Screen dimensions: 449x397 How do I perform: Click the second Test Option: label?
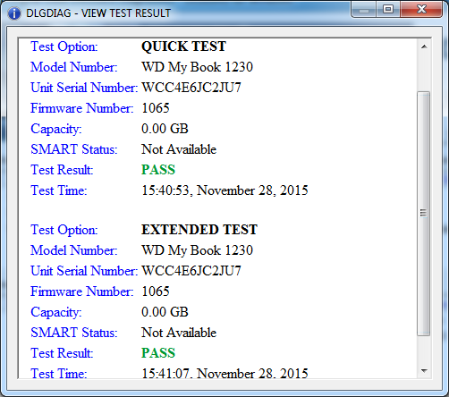pyautogui.click(x=64, y=230)
